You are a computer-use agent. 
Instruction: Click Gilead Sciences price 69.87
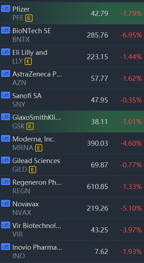pyautogui.click(x=99, y=165)
